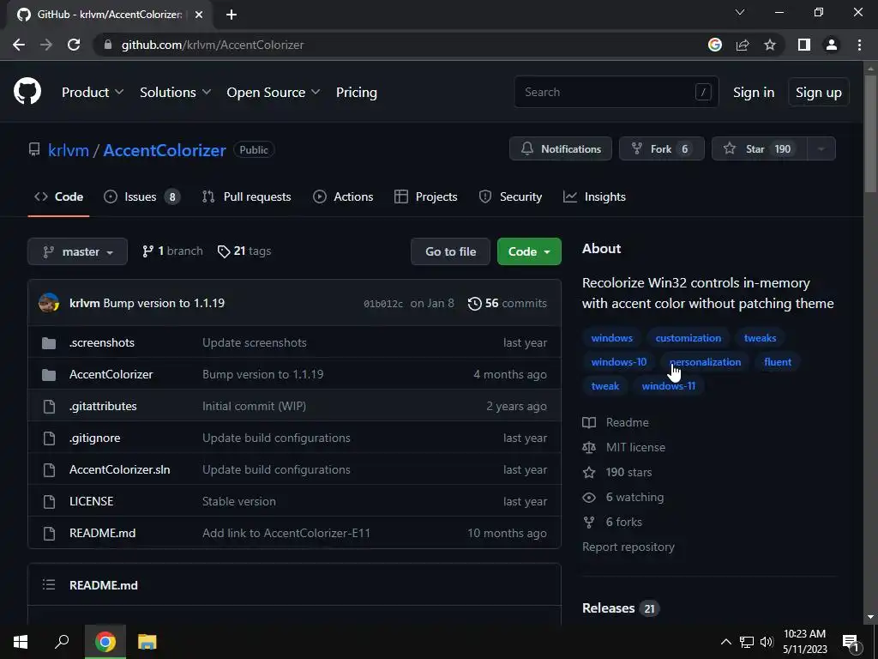Open the Windows Start menu

click(21, 642)
